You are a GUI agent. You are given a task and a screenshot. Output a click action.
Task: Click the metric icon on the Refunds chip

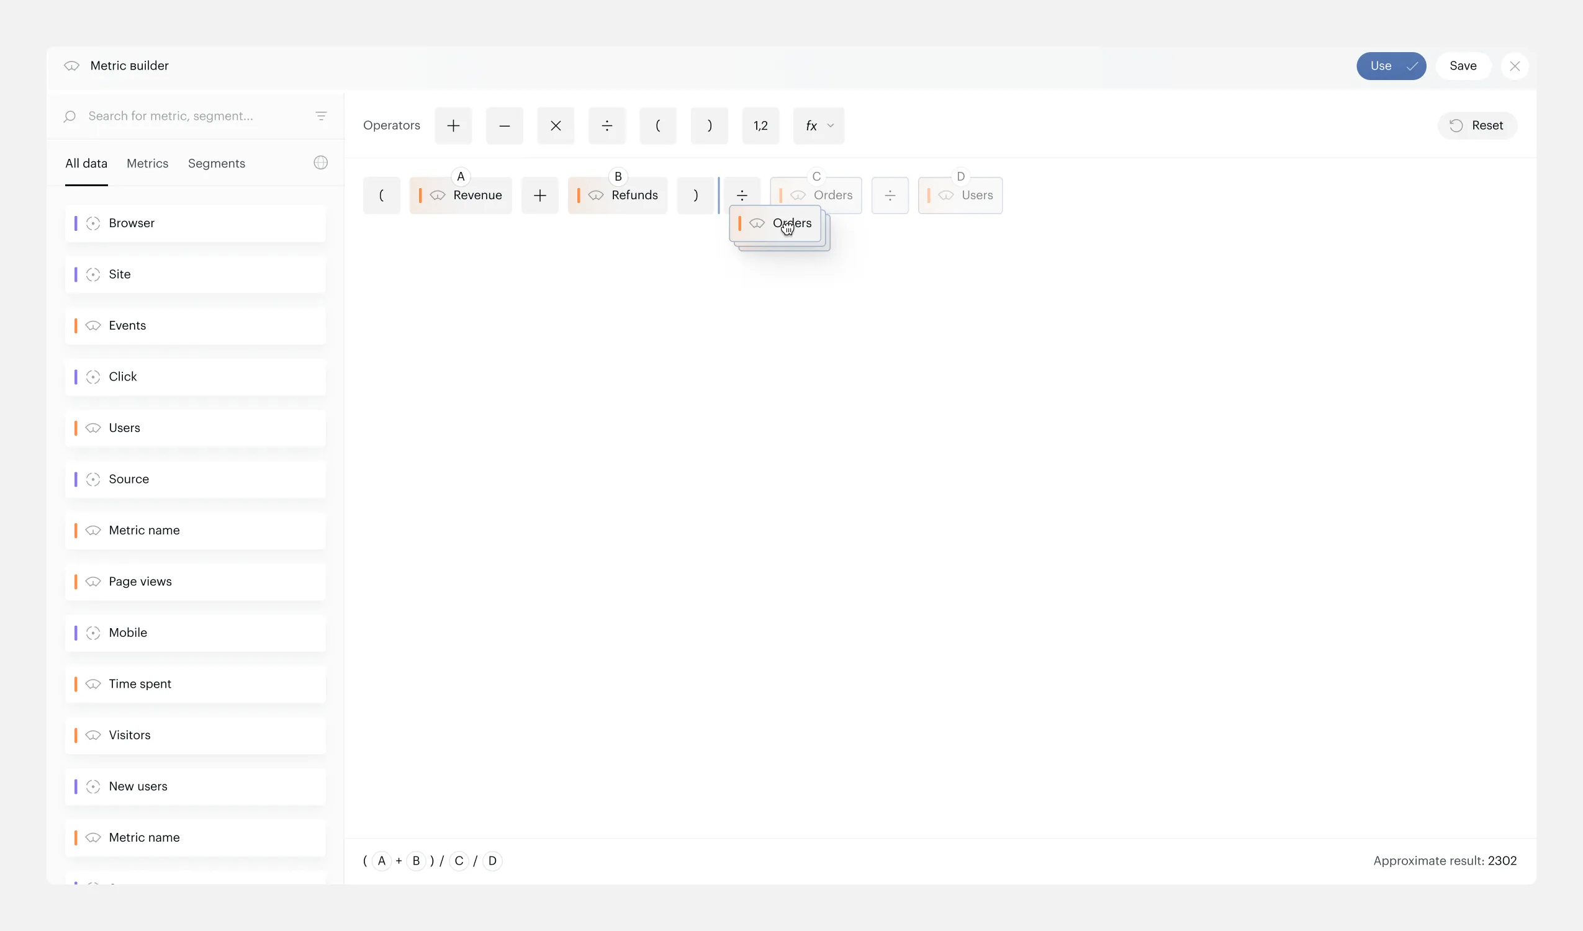pyautogui.click(x=596, y=196)
